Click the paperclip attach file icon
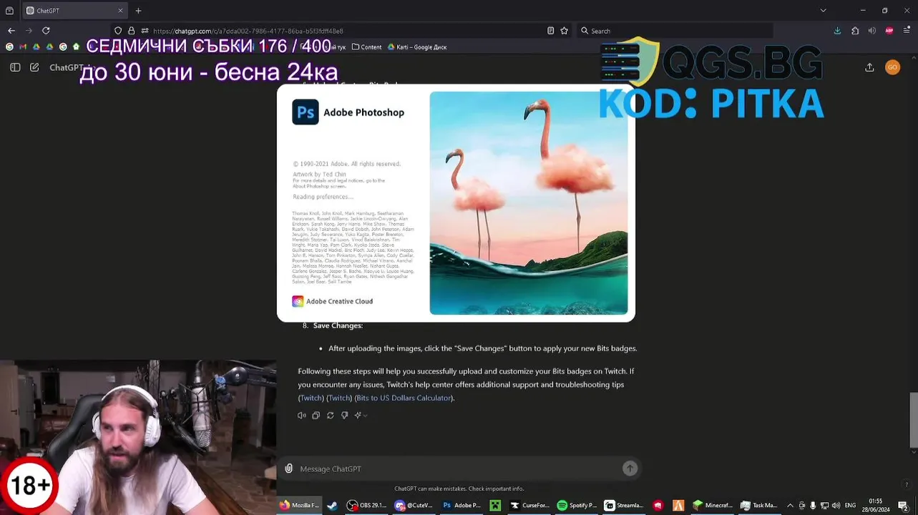 288,469
